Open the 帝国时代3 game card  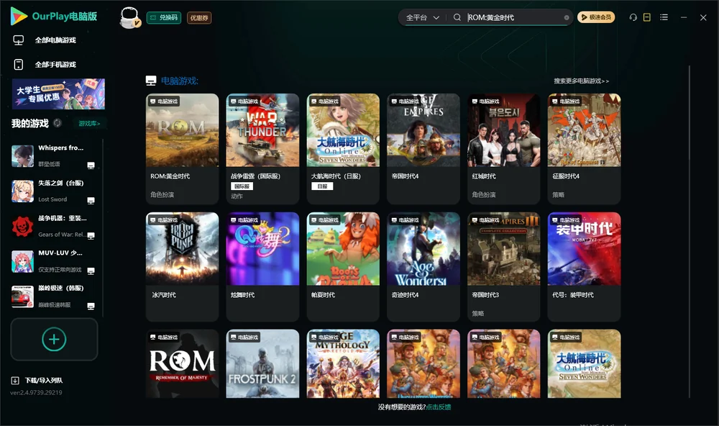click(x=503, y=267)
